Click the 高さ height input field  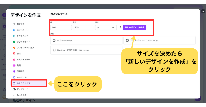tap(84, 27)
